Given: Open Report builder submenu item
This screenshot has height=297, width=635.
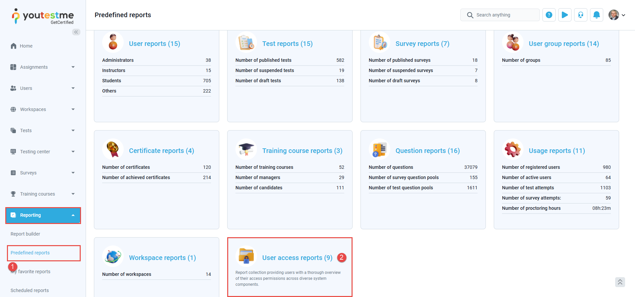Looking at the screenshot, I should coord(25,234).
